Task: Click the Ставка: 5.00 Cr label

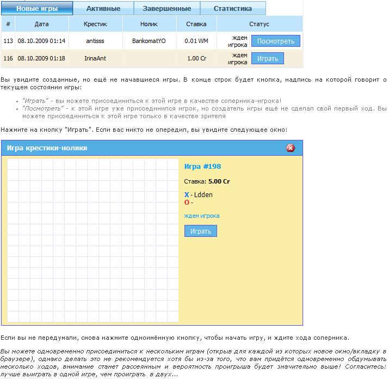Action: [x=207, y=181]
